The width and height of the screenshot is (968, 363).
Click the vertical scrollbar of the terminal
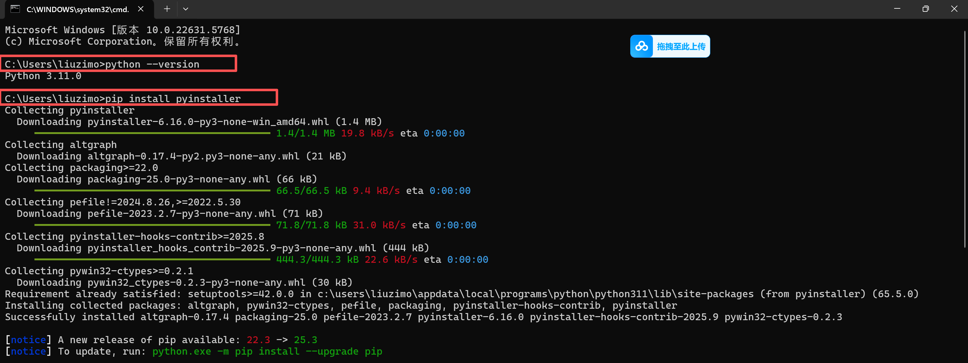(965, 139)
